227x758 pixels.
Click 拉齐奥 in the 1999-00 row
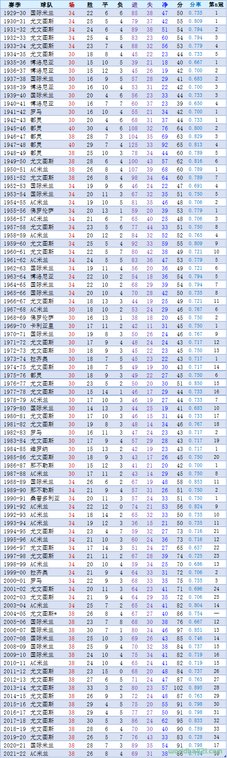[x=39, y=572]
